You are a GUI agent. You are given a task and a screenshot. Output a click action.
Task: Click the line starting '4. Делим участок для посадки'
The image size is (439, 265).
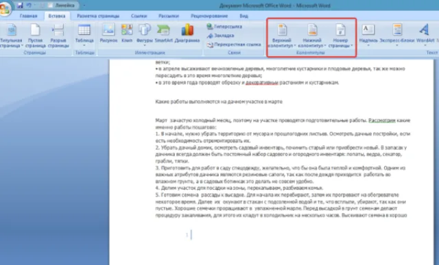coord(239,188)
